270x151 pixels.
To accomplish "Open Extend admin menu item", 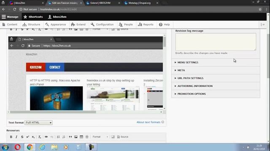I will [78, 24].
